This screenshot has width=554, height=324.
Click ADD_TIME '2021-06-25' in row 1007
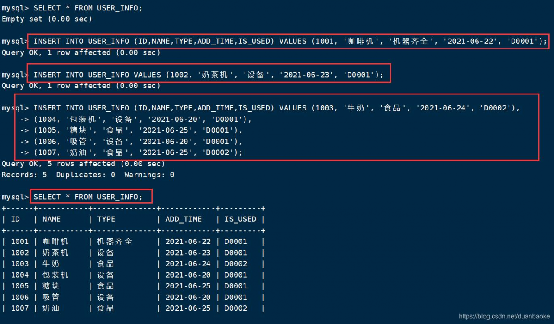click(188, 308)
